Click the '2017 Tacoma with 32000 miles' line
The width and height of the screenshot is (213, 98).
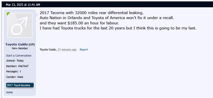point(92,13)
